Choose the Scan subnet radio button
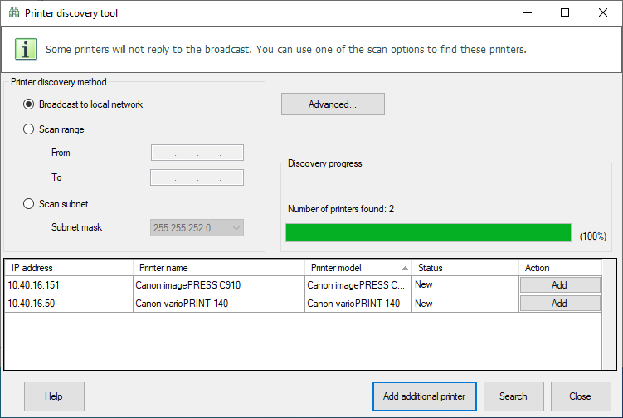Screen dimensions: 623x418 (30, 204)
